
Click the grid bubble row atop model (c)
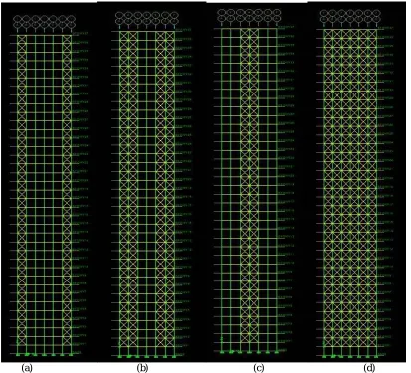click(x=249, y=15)
